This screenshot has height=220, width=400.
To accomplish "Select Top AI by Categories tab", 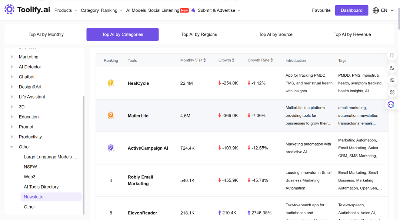I will click(x=123, y=34).
